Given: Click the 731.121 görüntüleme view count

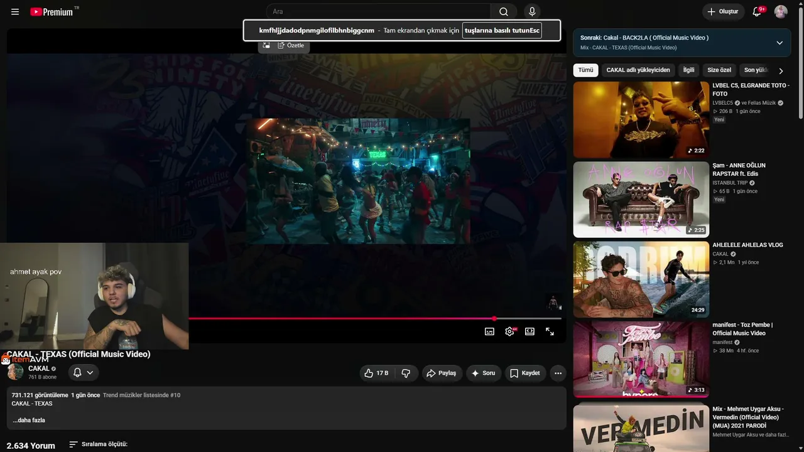Looking at the screenshot, I should click(40, 395).
